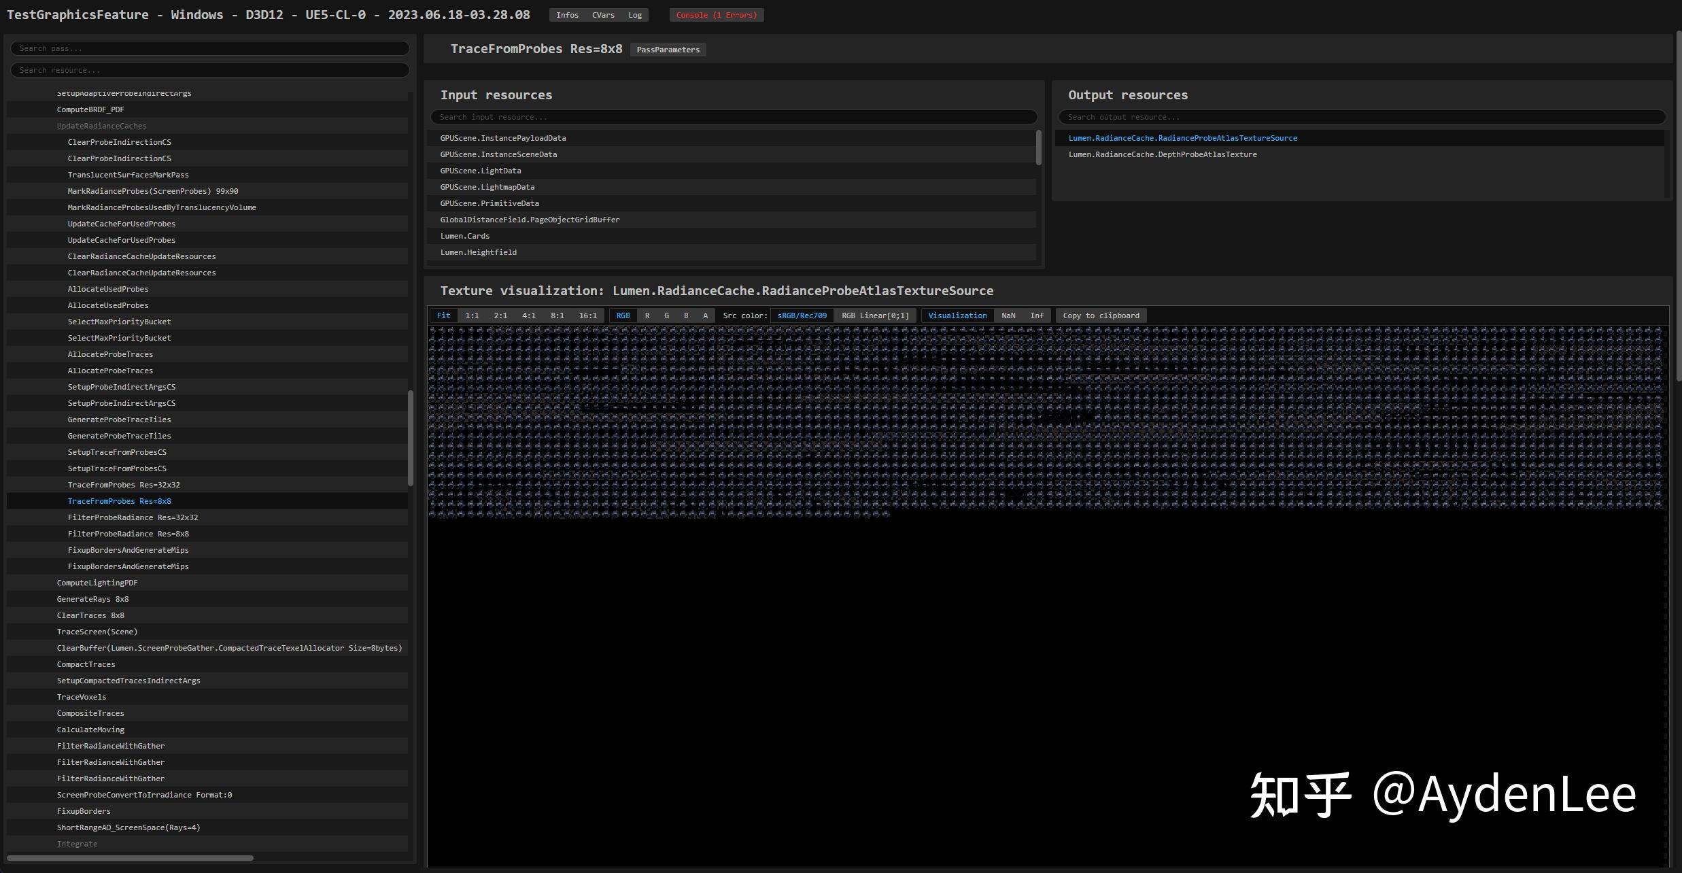
Task: Select the TraceVoxels pass in the list
Action: [x=81, y=696]
